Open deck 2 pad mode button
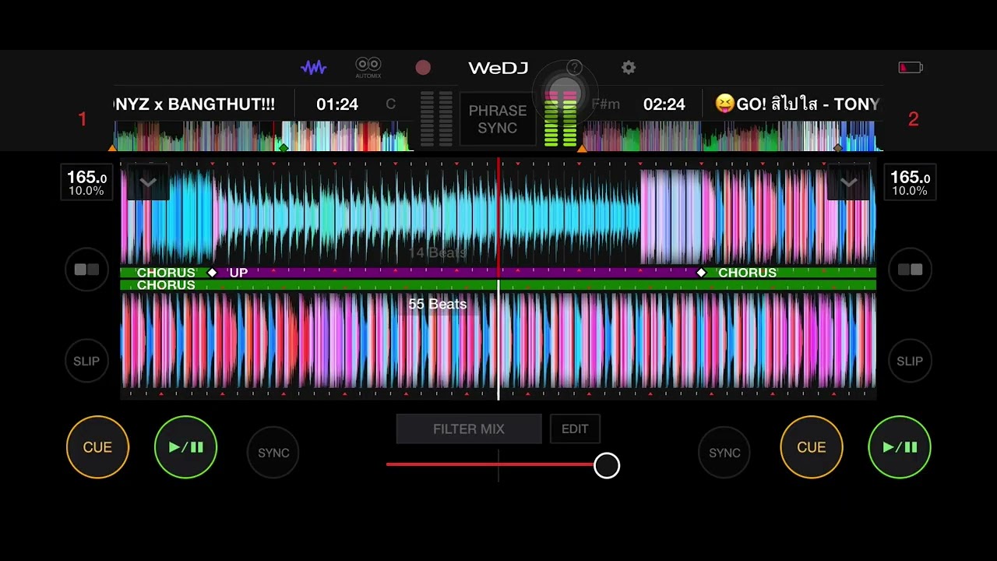The height and width of the screenshot is (561, 997). pyautogui.click(x=910, y=270)
